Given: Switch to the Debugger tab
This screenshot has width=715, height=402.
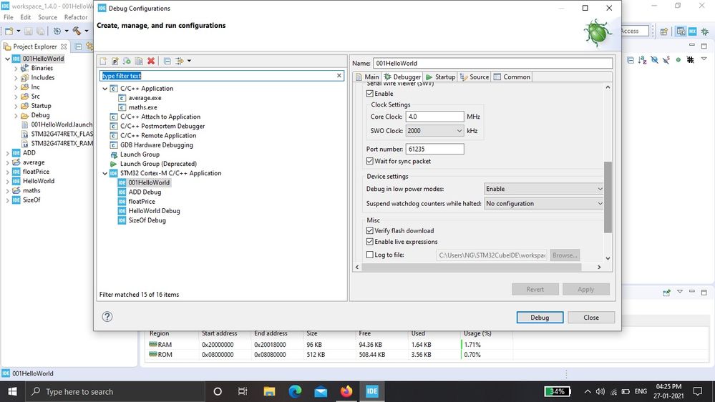Looking at the screenshot, I should click(x=402, y=77).
